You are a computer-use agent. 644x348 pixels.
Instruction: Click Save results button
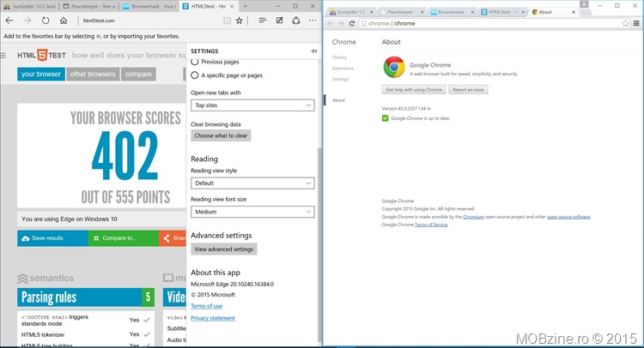pos(52,238)
